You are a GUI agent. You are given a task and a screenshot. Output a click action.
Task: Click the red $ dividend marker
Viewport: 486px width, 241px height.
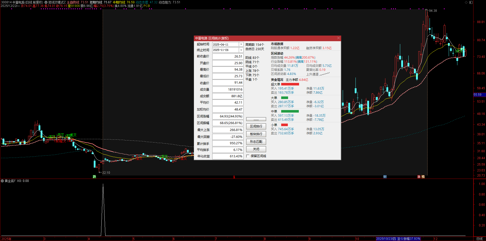click(234, 177)
